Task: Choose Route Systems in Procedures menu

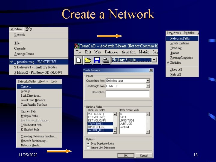Action: point(182,43)
